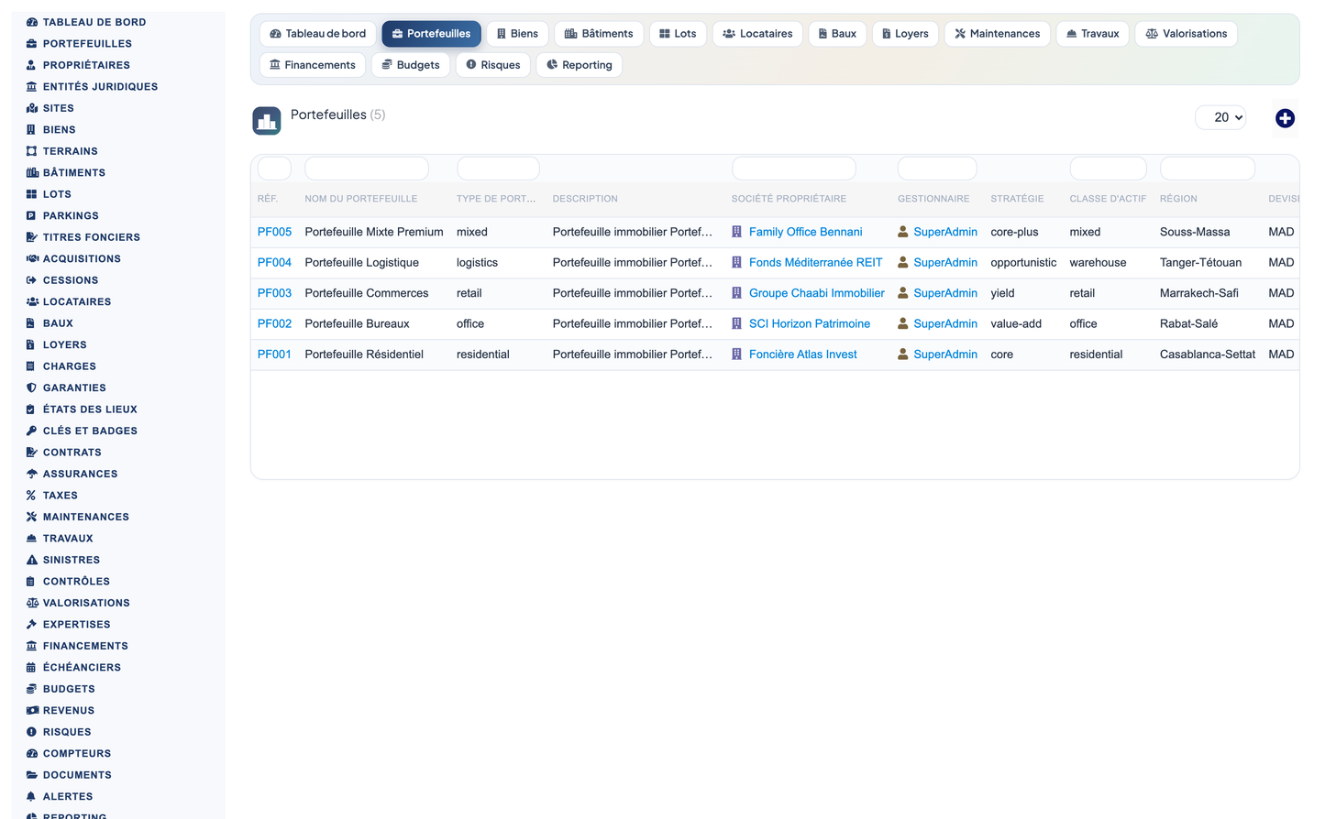Open the Locataires tab
Image resolution: width=1325 pixels, height=819 pixels.
757,34
